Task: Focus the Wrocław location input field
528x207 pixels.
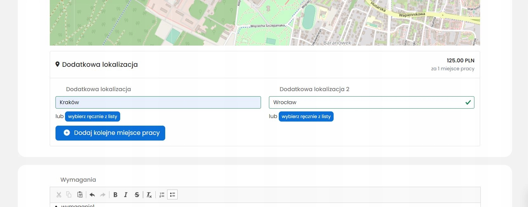Action: click(372, 102)
